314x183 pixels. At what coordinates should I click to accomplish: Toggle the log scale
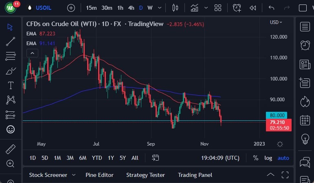tap(268, 158)
